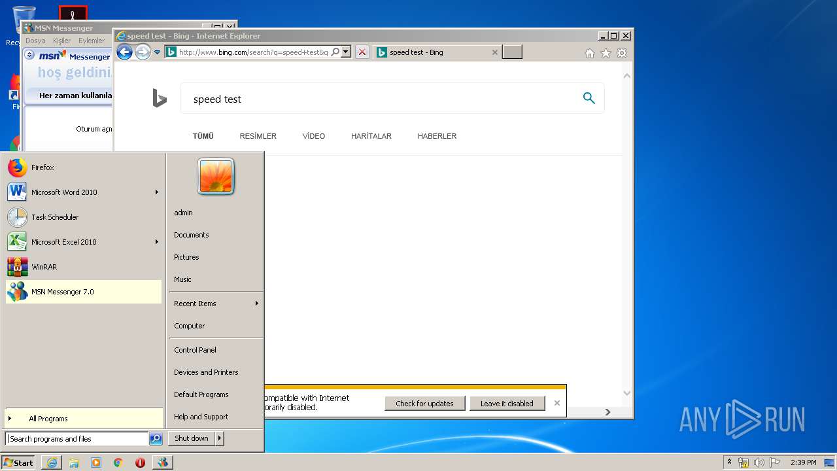Click the Search programs and files box

(77, 439)
